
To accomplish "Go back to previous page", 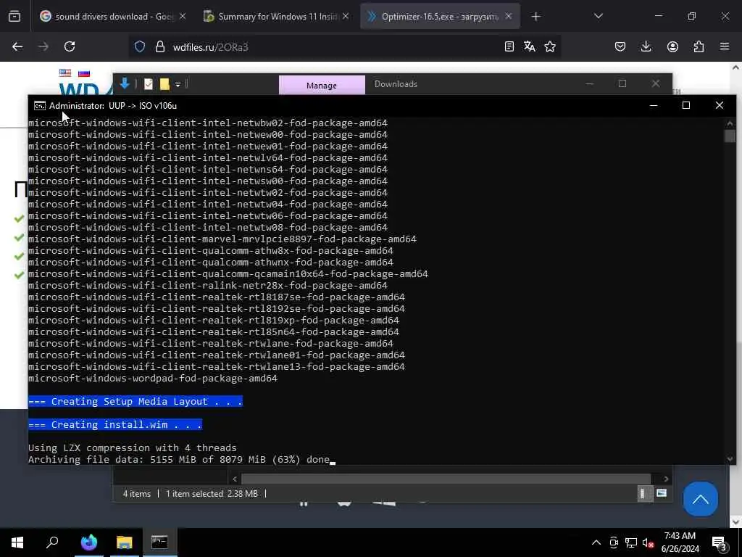I will 17,46.
